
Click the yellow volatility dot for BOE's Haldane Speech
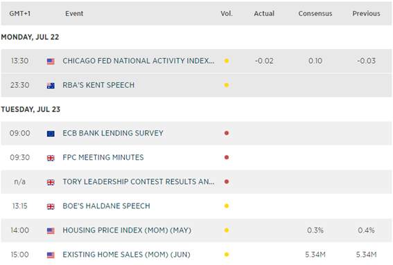pos(227,206)
